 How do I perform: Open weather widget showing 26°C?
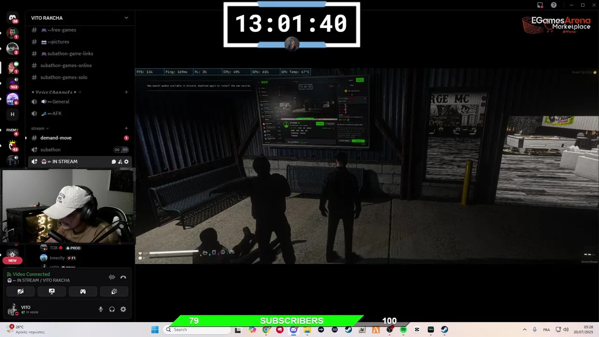tap(26, 330)
